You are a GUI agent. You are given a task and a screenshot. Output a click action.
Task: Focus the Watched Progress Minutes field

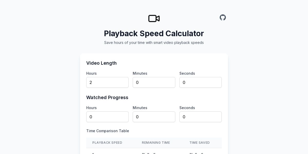154,117
